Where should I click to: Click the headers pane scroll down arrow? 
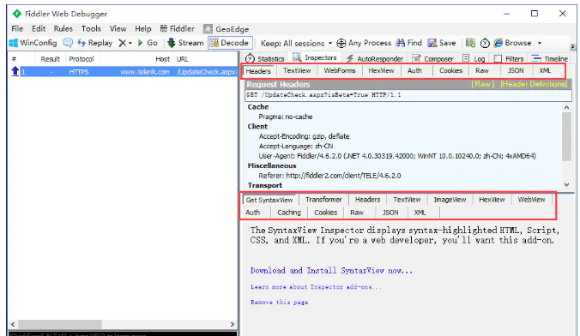[566, 184]
